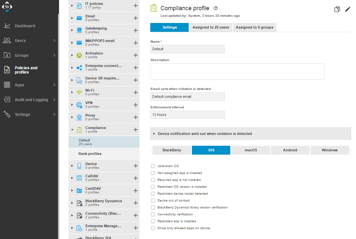Viewport: 356px width, 239px height.
Task: Add a new VPN profile with plus icon
Action: click(x=136, y=105)
